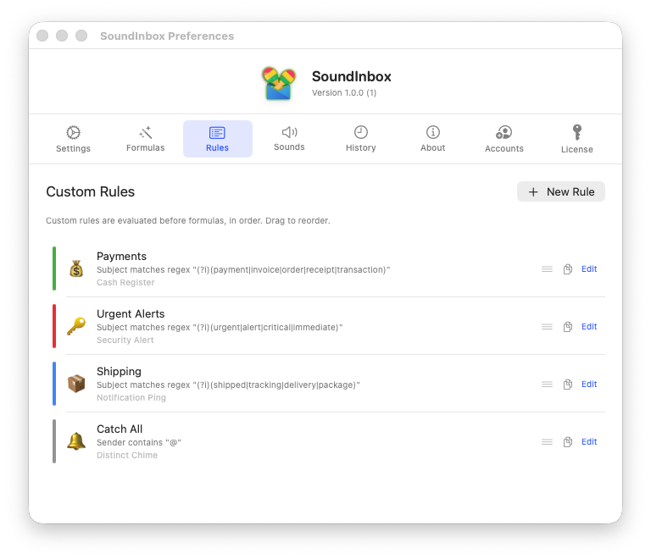Open the License tab

pos(576,139)
